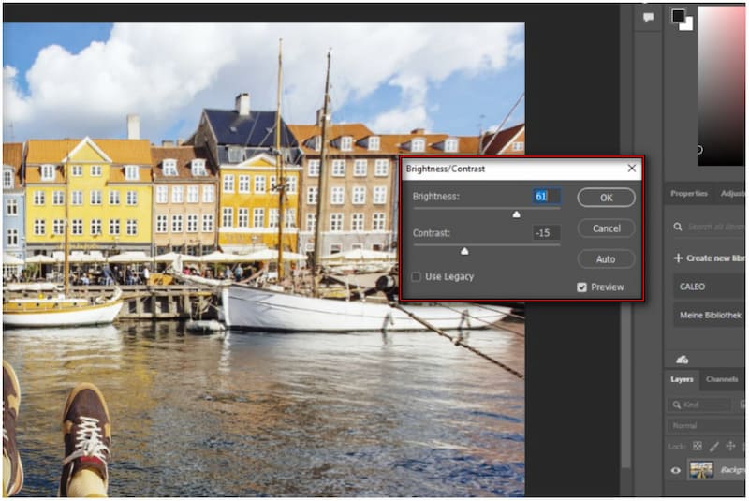Open the Normal blend mode dropdown

point(706,425)
